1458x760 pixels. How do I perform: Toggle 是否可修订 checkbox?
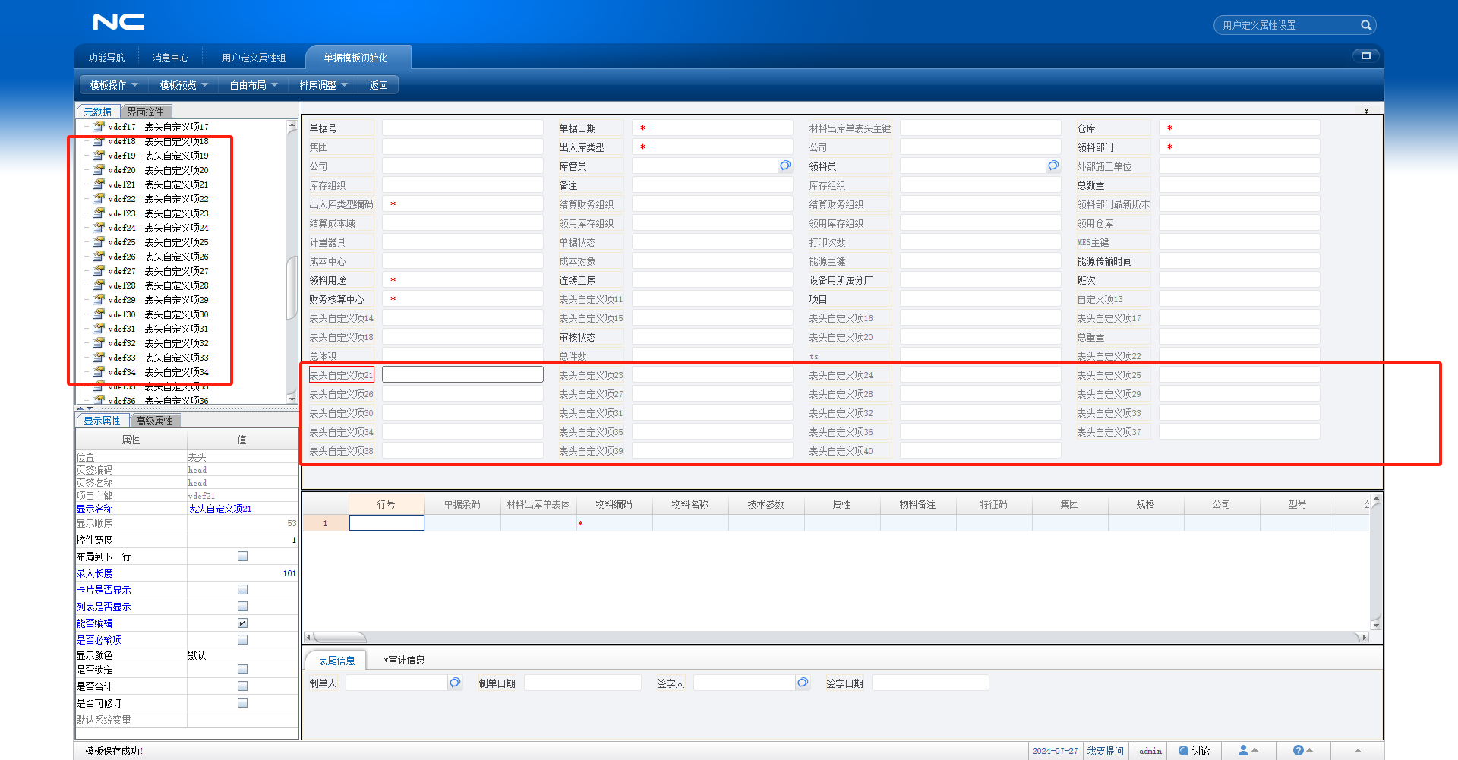(x=242, y=703)
